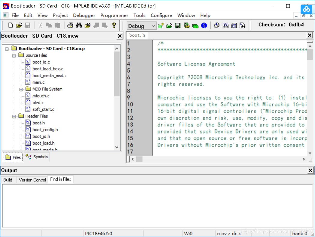Select mtouch.c in the project tree
315x237 pixels.
41,96
